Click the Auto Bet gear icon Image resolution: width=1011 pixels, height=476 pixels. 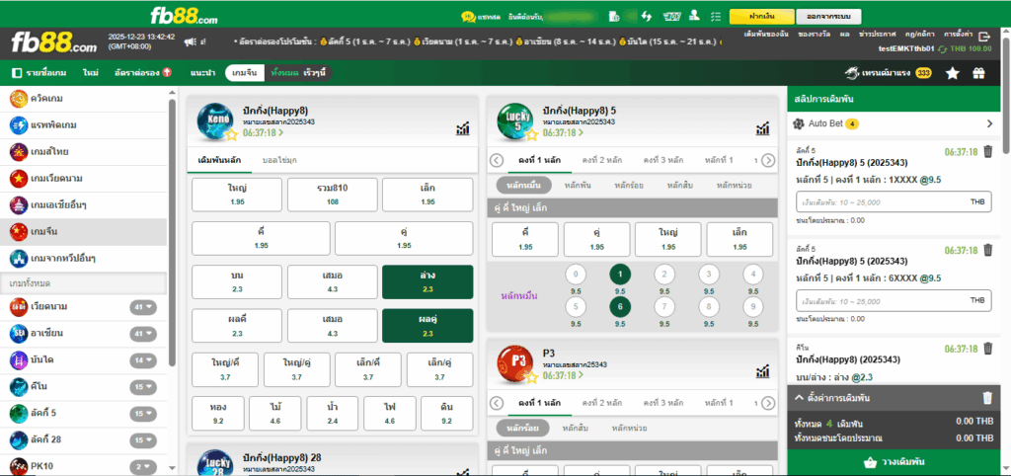click(798, 123)
